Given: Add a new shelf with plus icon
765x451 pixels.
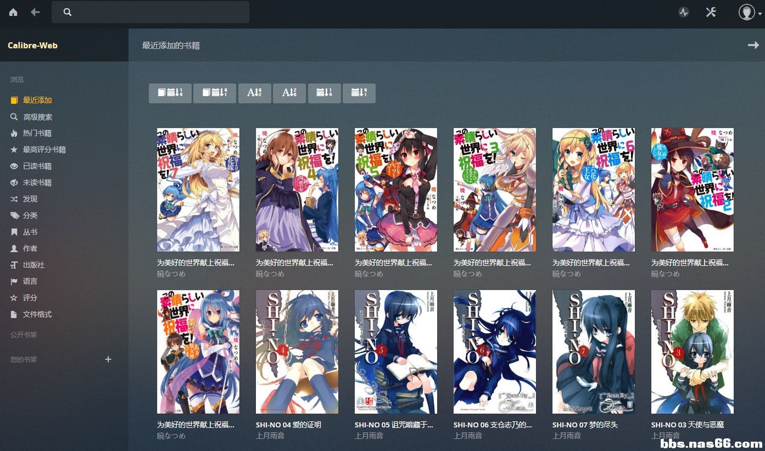Looking at the screenshot, I should [x=108, y=359].
